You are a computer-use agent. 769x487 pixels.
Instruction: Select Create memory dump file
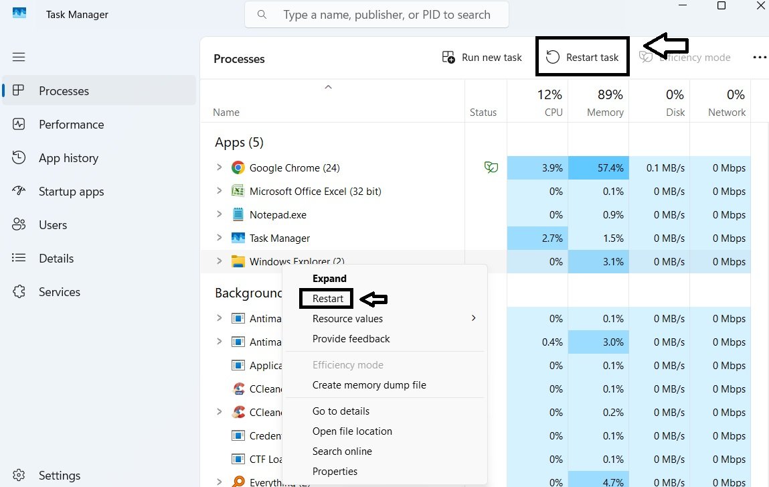[x=369, y=385]
